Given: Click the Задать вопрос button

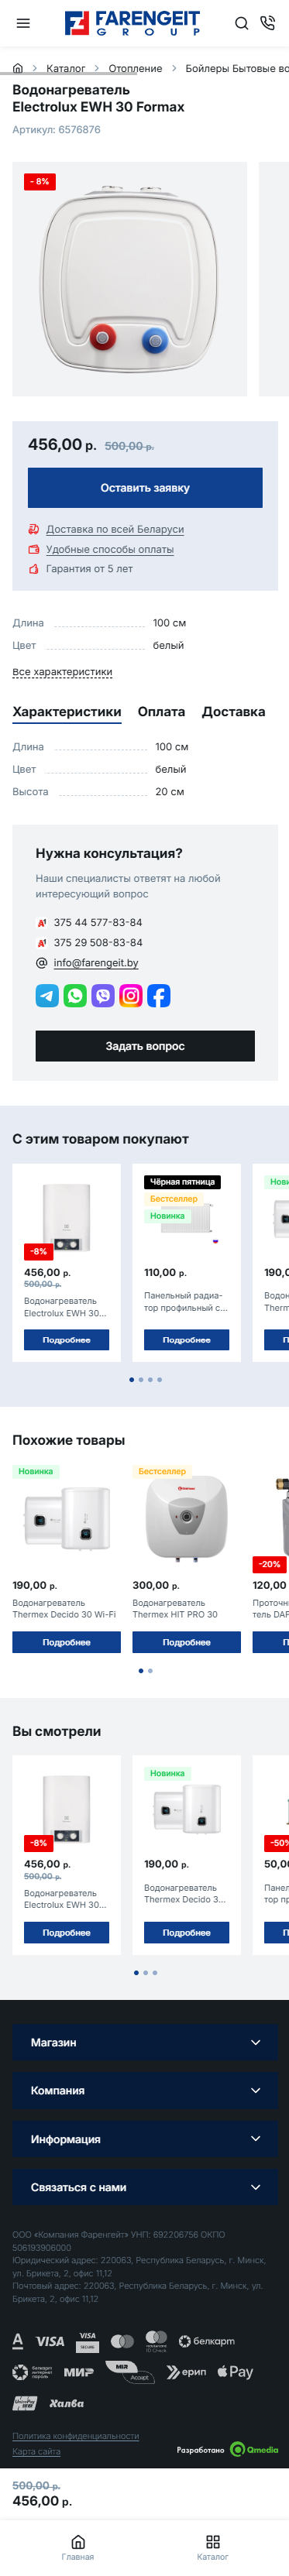Looking at the screenshot, I should tap(145, 1046).
